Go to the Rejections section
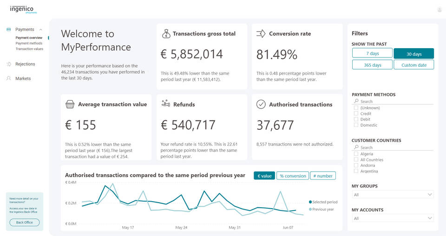Viewport: 446px width, 236px height. [25, 64]
